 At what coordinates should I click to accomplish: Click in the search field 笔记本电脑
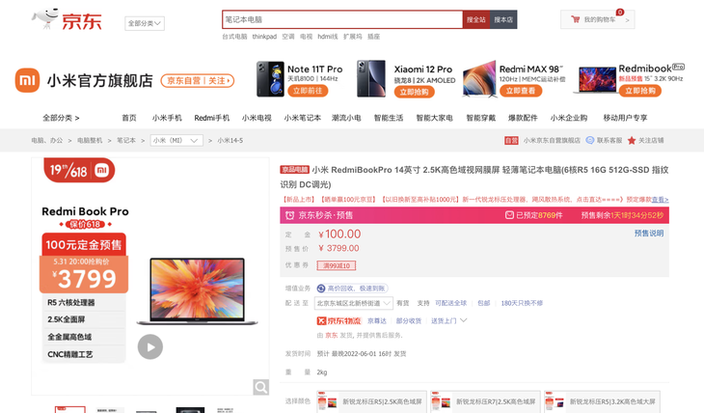(342, 19)
